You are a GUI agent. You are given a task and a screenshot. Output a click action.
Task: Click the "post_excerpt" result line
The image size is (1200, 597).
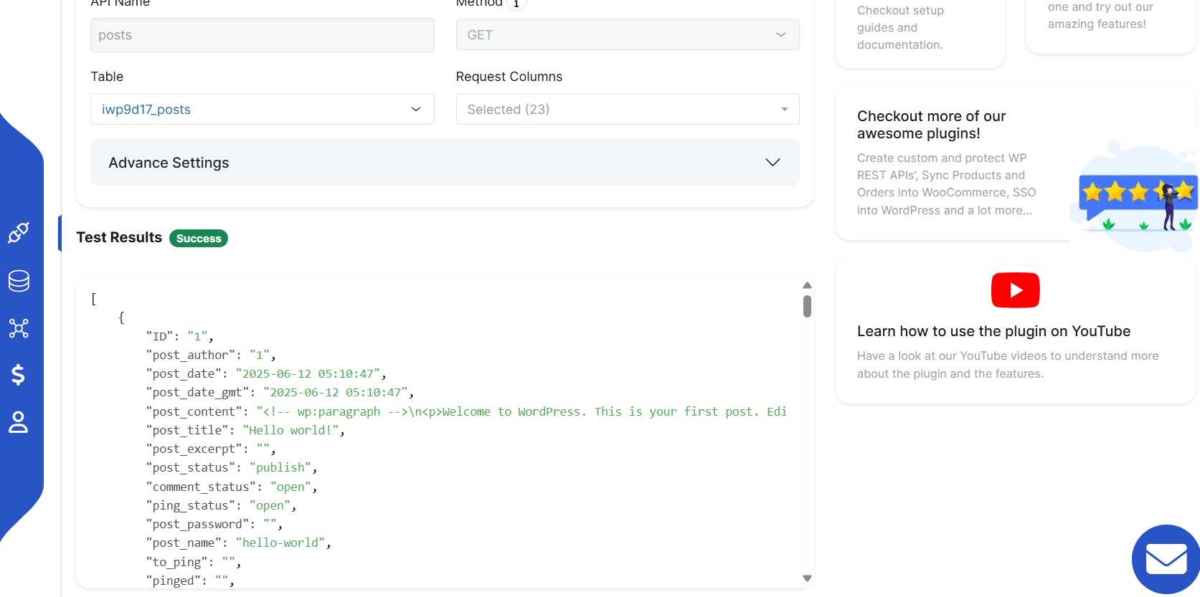pyautogui.click(x=211, y=449)
